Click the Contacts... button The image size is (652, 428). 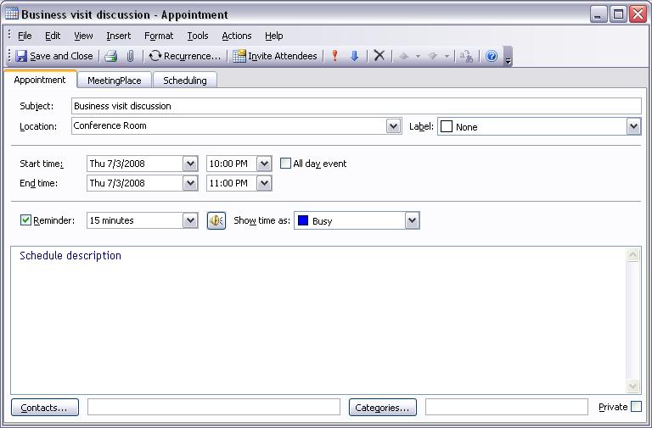click(x=44, y=408)
